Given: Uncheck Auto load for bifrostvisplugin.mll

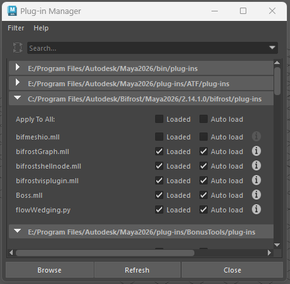Looking at the screenshot, I should tap(203, 181).
